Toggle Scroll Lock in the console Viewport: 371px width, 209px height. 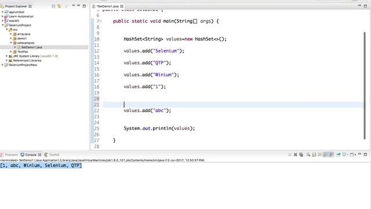tap(314, 155)
